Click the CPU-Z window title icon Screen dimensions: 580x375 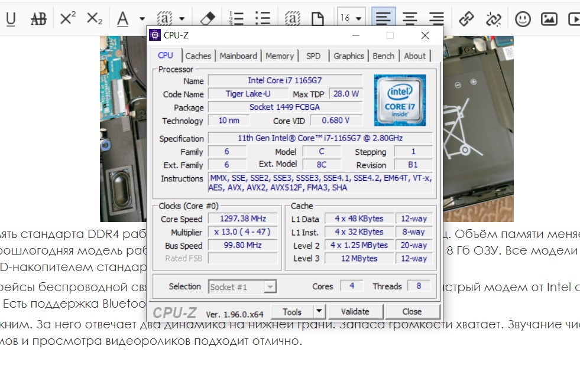155,35
